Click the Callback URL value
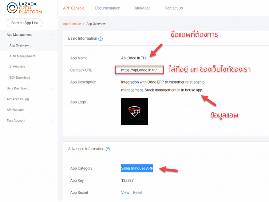 coord(139,70)
